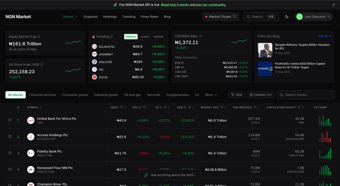The width and height of the screenshot is (340, 186).
Task: Open Forex Rates in the navigation
Action: 150,17
